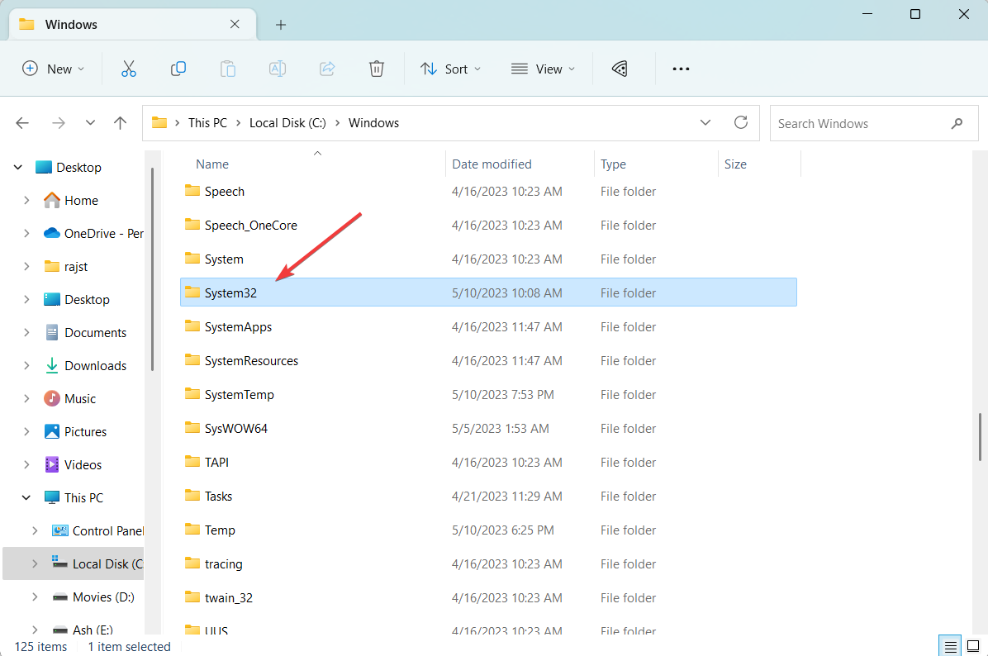Switch to Details view in status bar
This screenshot has width=988, height=656.
coord(951,646)
